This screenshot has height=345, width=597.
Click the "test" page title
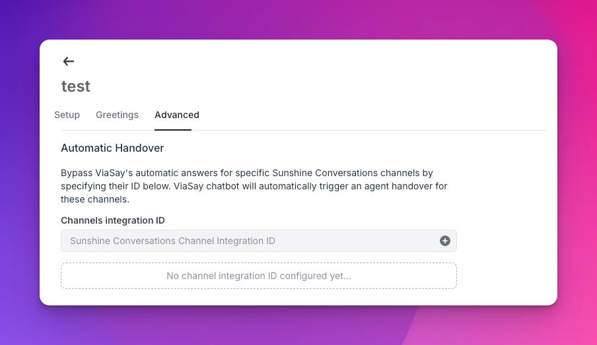[76, 86]
